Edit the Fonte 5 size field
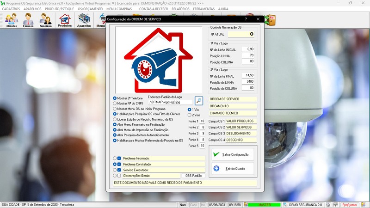The image size is (370, 208). click(202, 146)
